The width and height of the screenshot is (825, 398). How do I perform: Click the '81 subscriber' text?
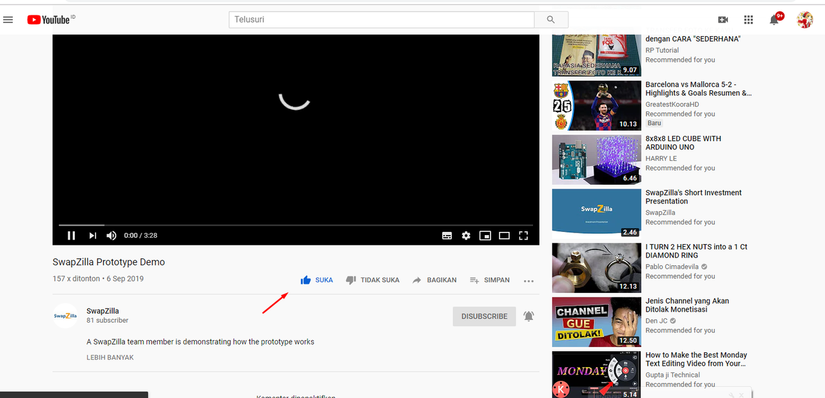[108, 320]
